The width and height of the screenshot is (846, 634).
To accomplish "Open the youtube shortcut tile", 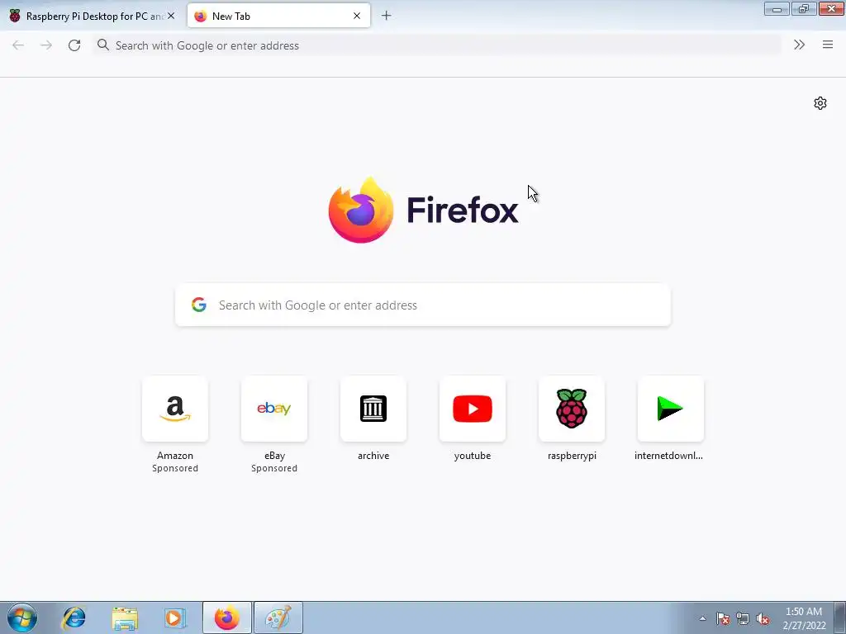I will [473, 409].
